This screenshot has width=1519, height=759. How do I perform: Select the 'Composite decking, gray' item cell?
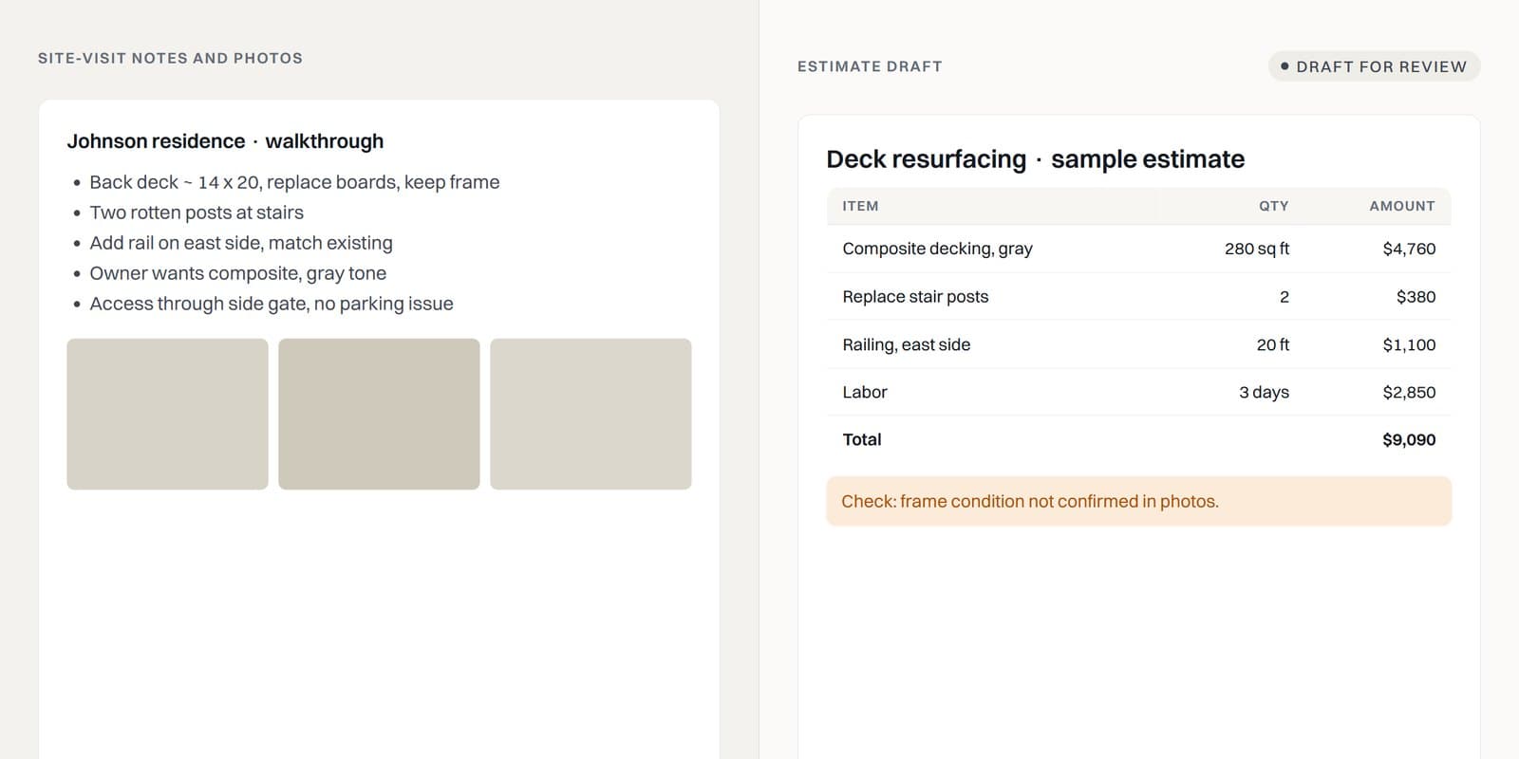(x=937, y=249)
